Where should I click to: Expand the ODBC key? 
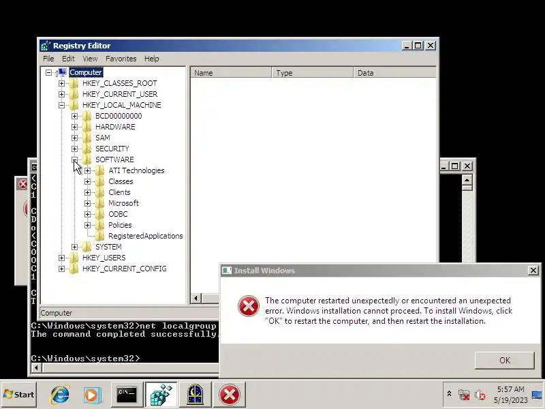pyautogui.click(x=88, y=214)
